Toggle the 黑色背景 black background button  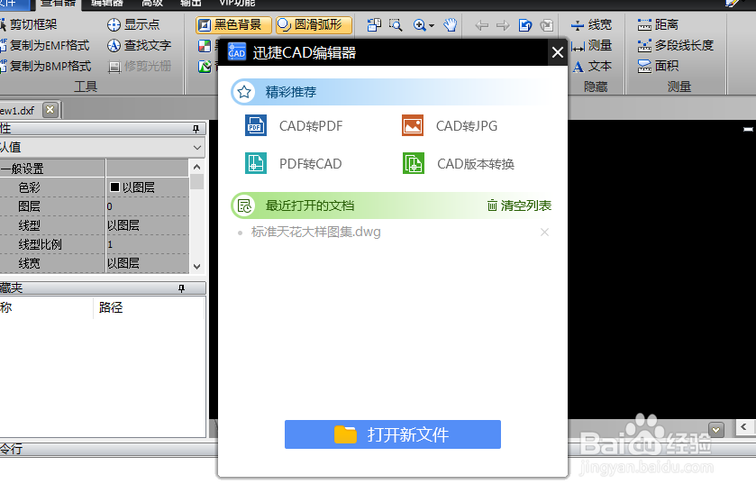coord(233,24)
